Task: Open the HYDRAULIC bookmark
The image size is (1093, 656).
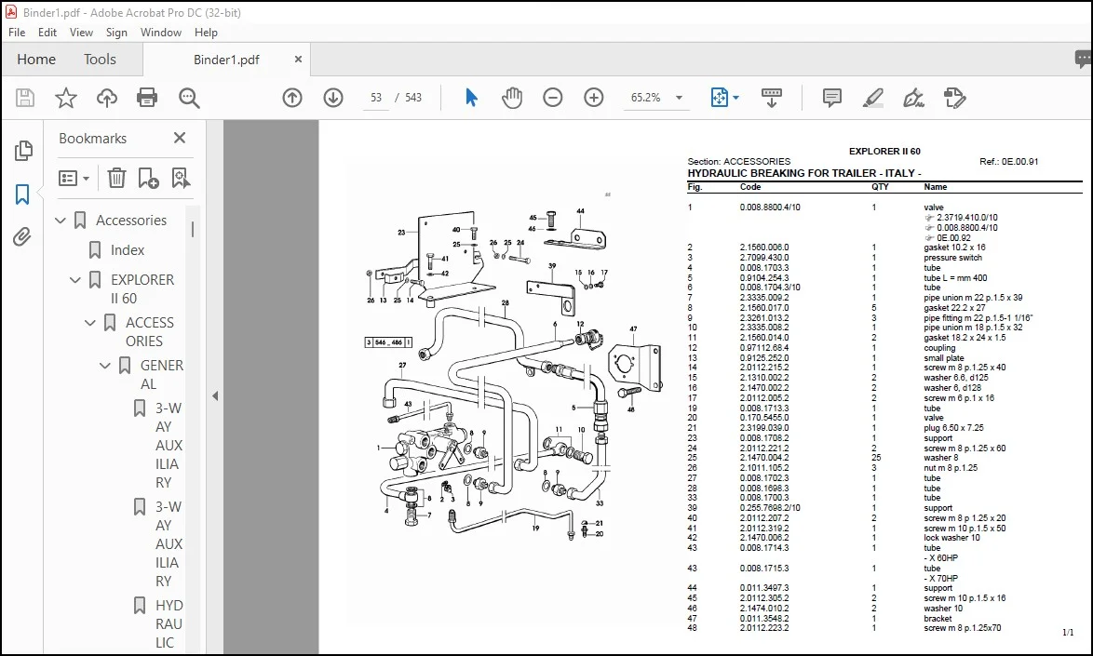Action: pos(169,624)
